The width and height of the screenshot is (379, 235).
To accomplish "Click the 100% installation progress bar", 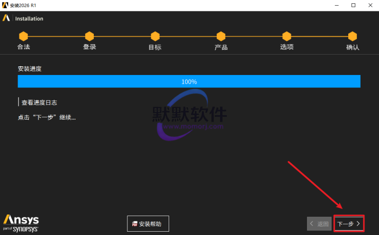I will [189, 82].
